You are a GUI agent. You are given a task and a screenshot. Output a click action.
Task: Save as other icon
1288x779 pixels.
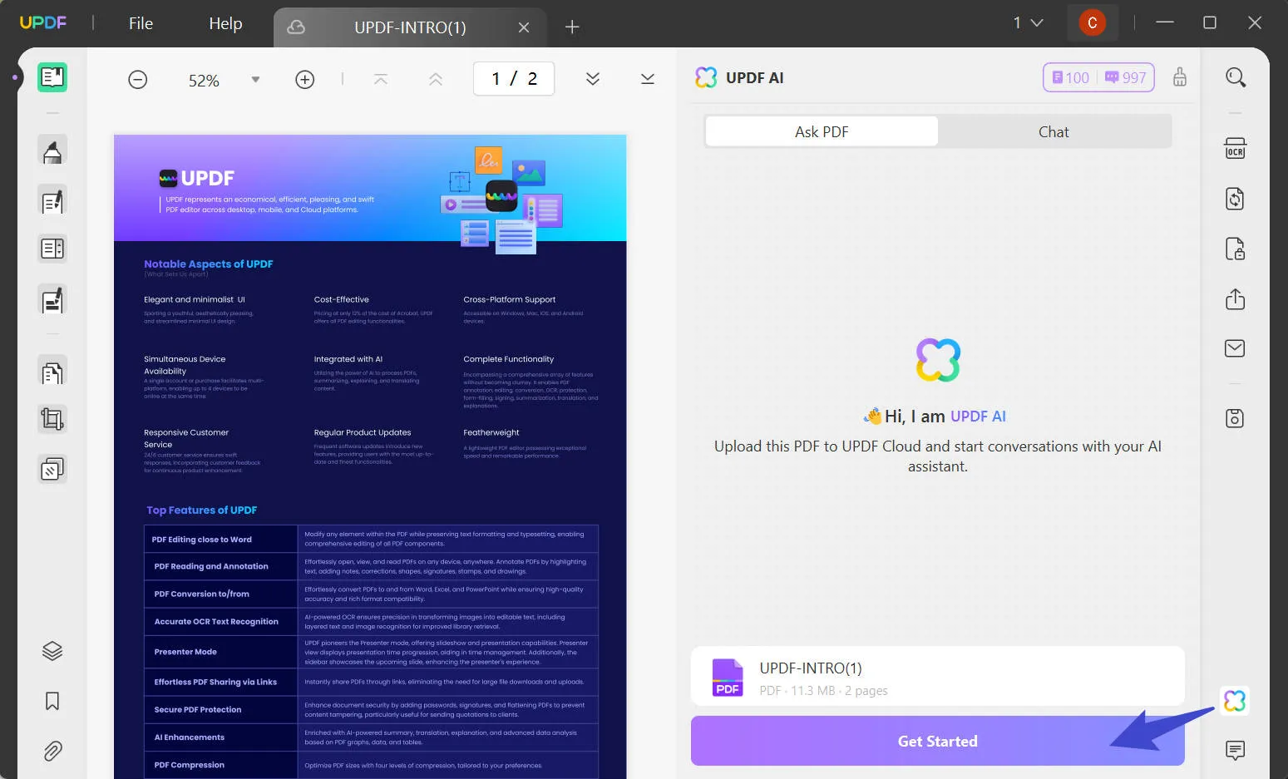(x=1236, y=418)
